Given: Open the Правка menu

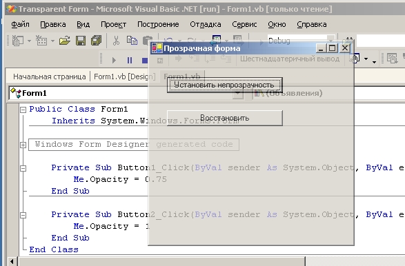Looking at the screenshot, I should pyautogui.click(x=53, y=24).
